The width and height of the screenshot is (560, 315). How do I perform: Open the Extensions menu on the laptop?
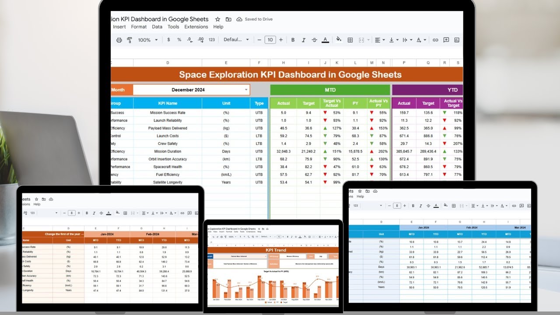[196, 27]
